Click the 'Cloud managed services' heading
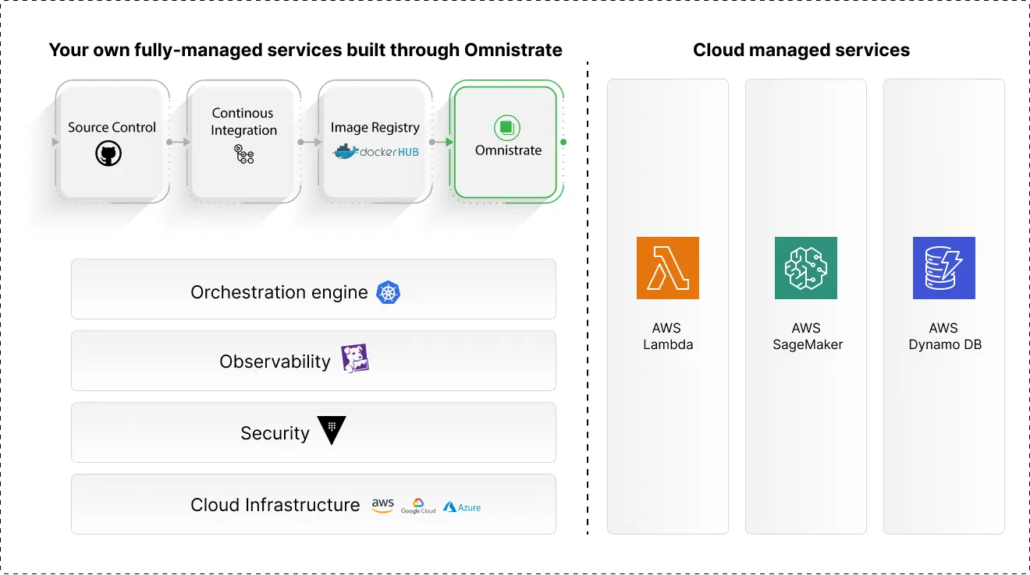This screenshot has height=575, width=1030. [801, 51]
